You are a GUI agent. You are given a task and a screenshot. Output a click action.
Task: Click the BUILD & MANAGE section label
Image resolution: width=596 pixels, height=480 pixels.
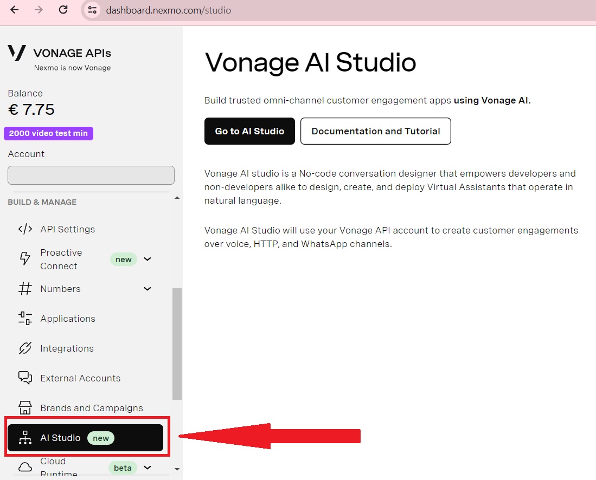pyautogui.click(x=42, y=202)
